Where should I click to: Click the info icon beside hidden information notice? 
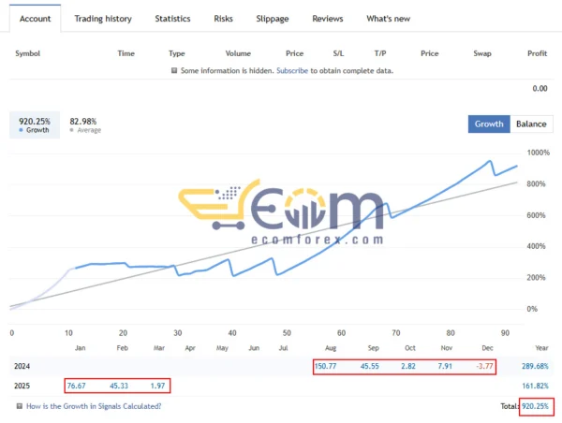(x=173, y=70)
